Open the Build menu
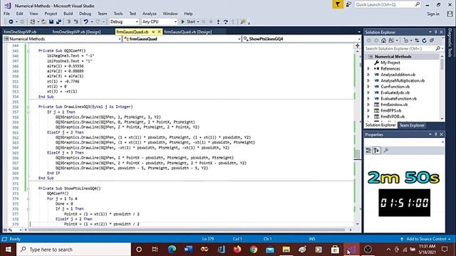Viewport: 456px width, 256px height. pyautogui.click(x=68, y=14)
